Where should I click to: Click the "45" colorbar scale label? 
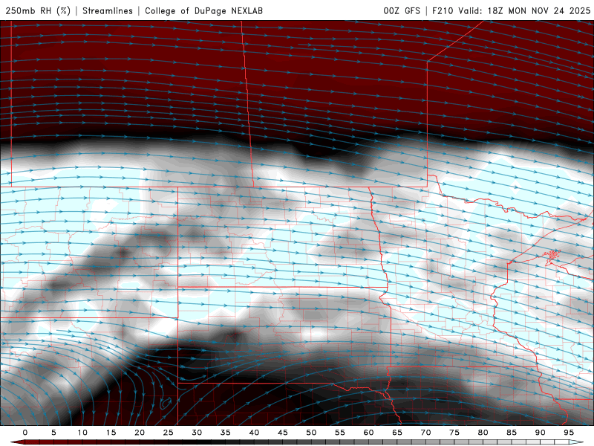click(x=283, y=433)
